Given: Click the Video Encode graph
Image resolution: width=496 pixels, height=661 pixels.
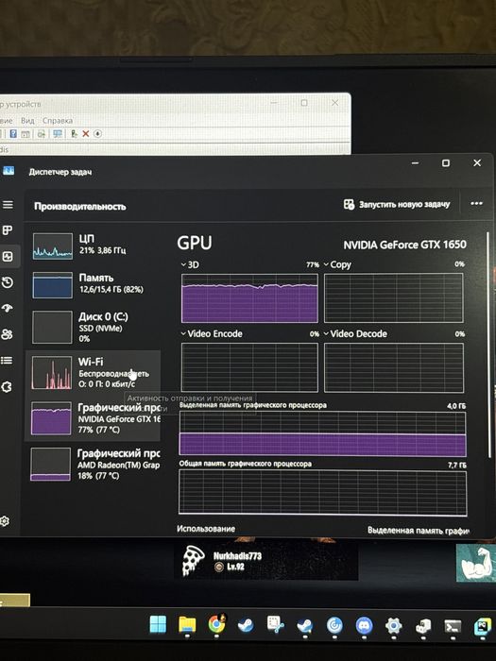Looking at the screenshot, I should coord(249,367).
